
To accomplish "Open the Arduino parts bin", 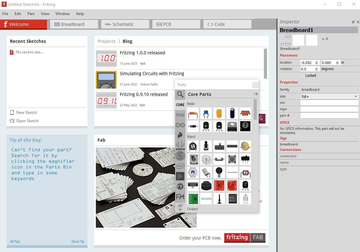I will point(180,125).
